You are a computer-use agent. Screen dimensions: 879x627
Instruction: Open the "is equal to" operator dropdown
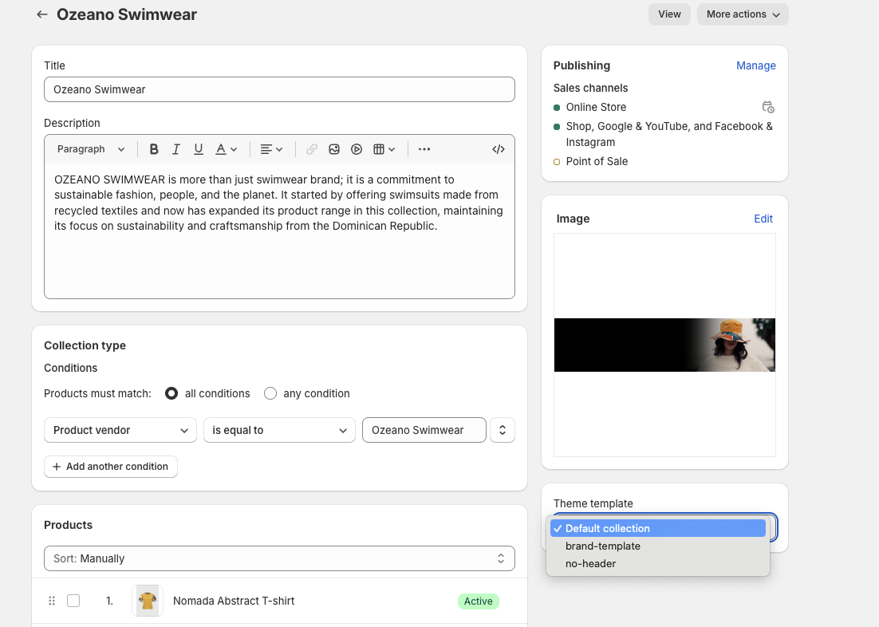(279, 430)
